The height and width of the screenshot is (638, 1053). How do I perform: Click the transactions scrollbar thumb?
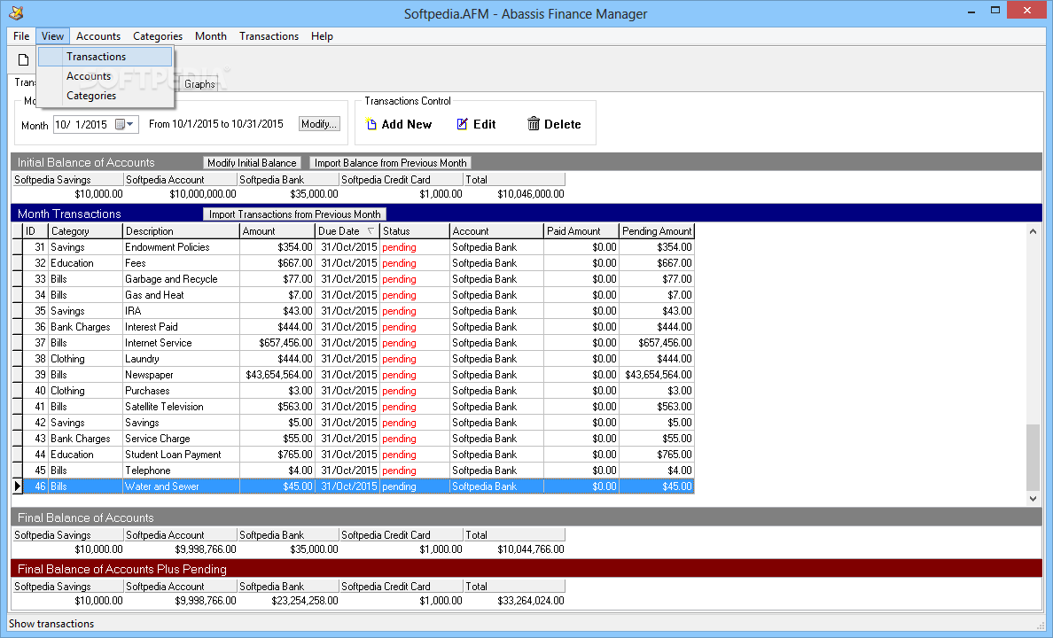pyautogui.click(x=1033, y=457)
